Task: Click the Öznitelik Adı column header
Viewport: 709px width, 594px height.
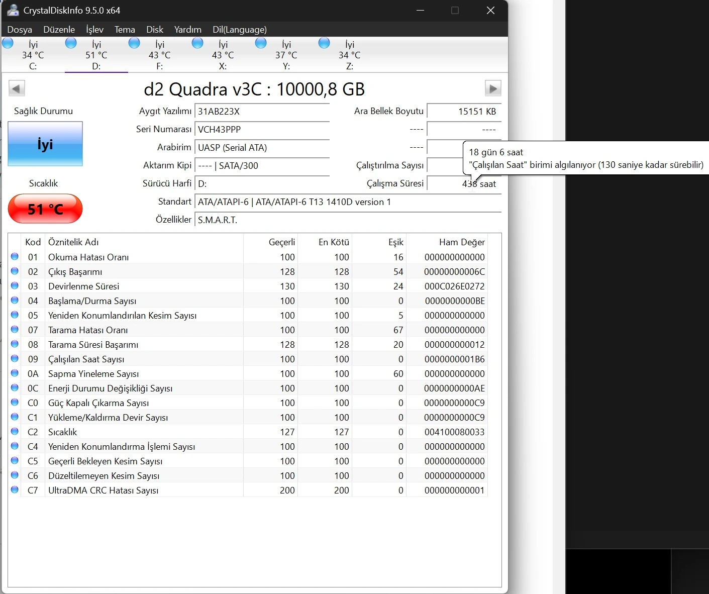Action: tap(144, 242)
